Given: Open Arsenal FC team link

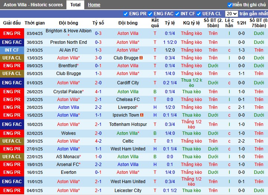Looking at the screenshot, I should click(68, 165).
